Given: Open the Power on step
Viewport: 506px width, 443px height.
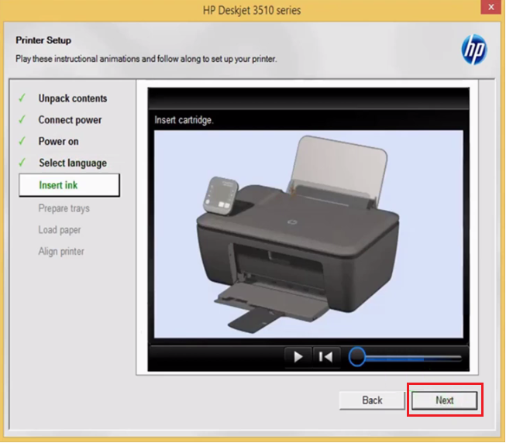Looking at the screenshot, I should (x=58, y=141).
